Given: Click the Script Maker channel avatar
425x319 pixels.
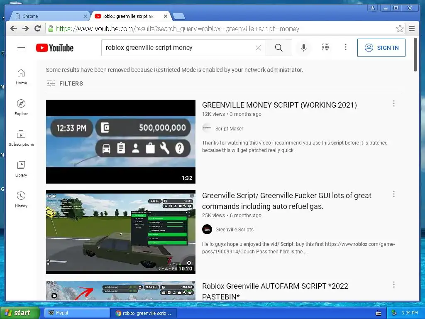Looking at the screenshot, I should tap(207, 128).
